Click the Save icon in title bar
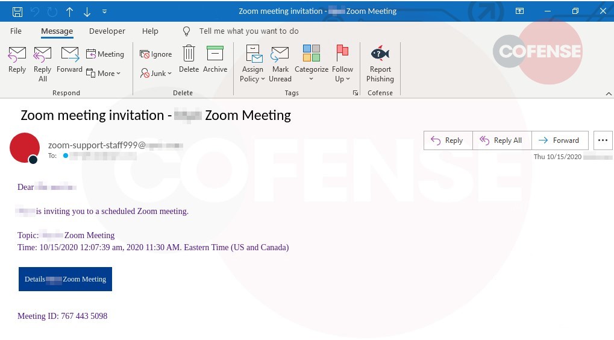 click(x=17, y=11)
